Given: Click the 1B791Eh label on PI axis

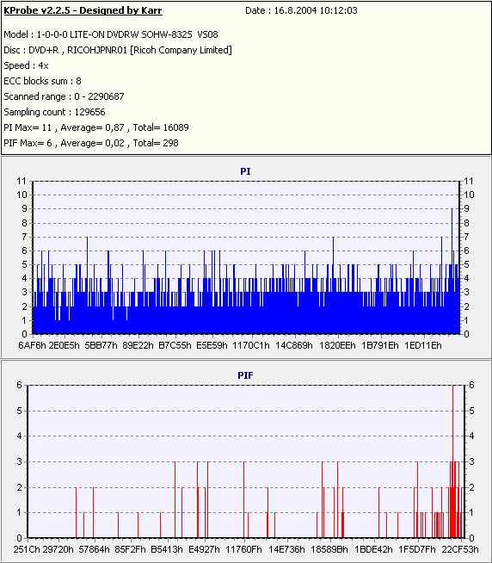Looking at the screenshot, I should [379, 345].
